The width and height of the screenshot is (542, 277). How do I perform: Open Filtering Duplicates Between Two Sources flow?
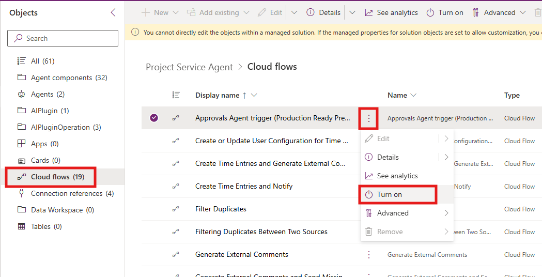261,232
